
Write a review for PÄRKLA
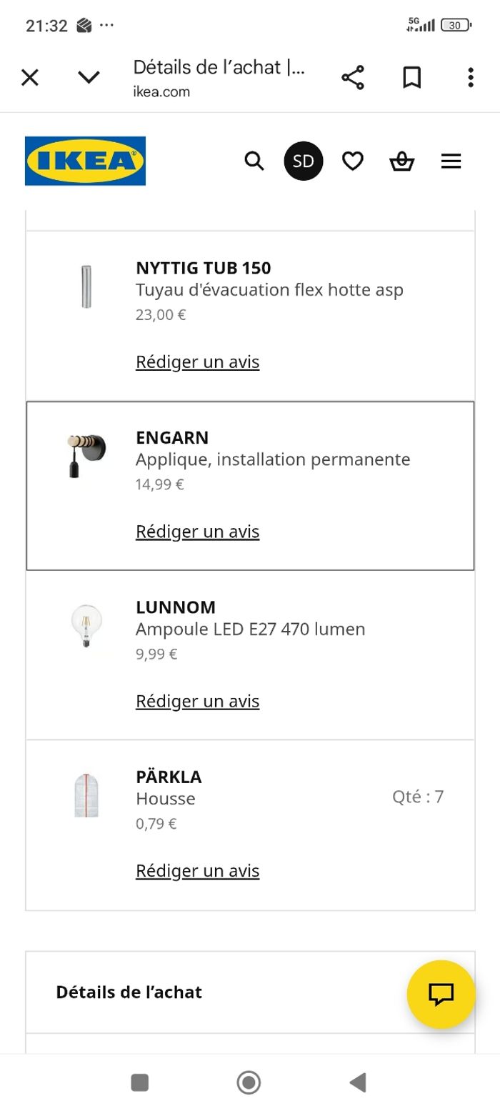(197, 871)
